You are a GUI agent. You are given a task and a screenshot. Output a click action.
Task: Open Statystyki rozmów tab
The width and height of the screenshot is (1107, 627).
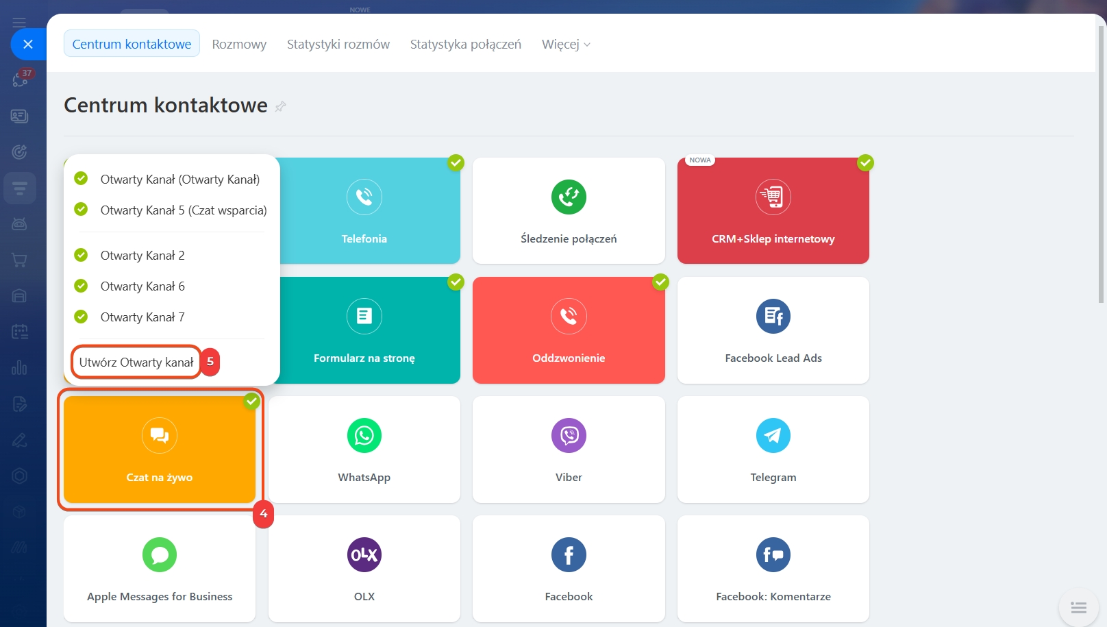tap(338, 44)
